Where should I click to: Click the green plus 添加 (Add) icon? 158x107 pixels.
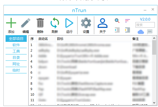tap(11, 23)
